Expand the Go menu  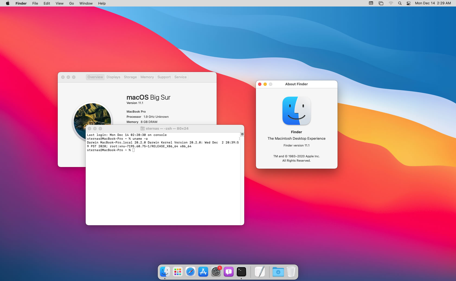(71, 3)
